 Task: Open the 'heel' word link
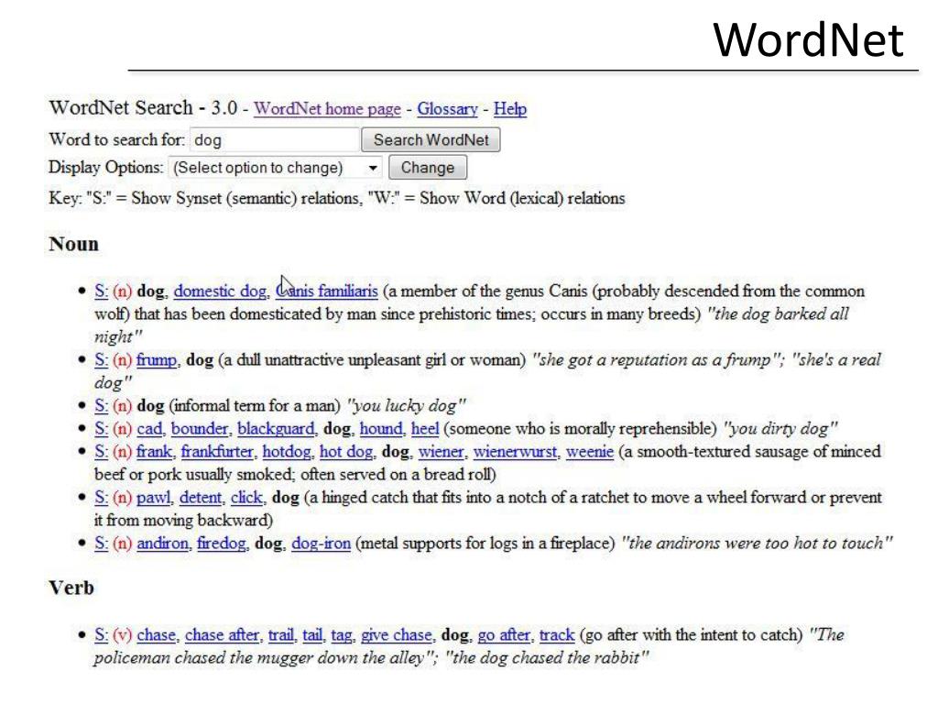[425, 429]
